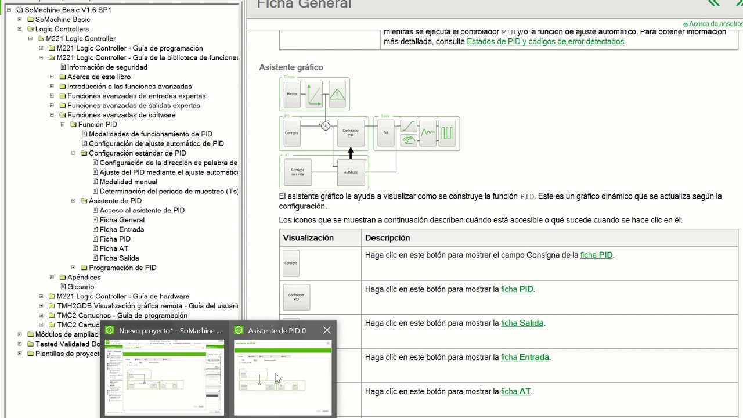Open Modalidades de funcionamiento de PID topic
This screenshot has height=418, width=743.
click(150, 134)
